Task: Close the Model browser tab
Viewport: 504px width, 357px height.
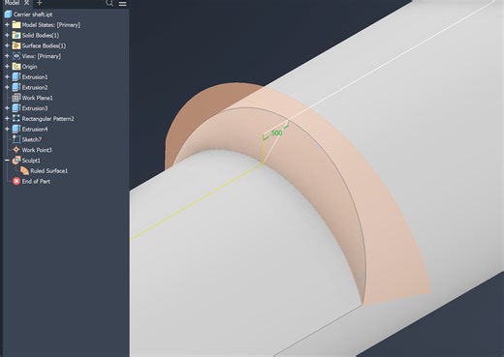Action: (26, 3)
